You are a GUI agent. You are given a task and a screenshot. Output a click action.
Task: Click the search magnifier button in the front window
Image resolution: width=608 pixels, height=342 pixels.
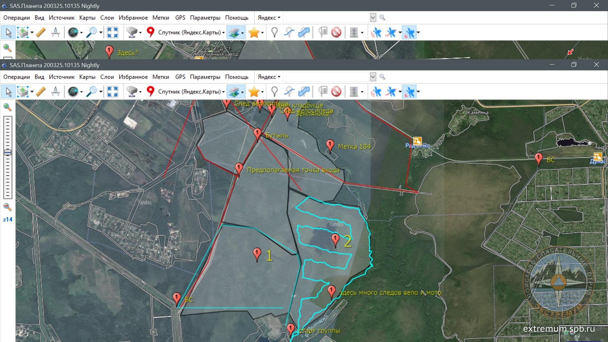(383, 77)
